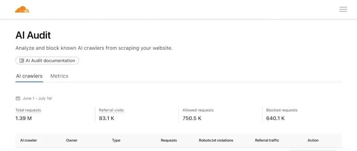Click the AI Audit page heading

tap(33, 36)
